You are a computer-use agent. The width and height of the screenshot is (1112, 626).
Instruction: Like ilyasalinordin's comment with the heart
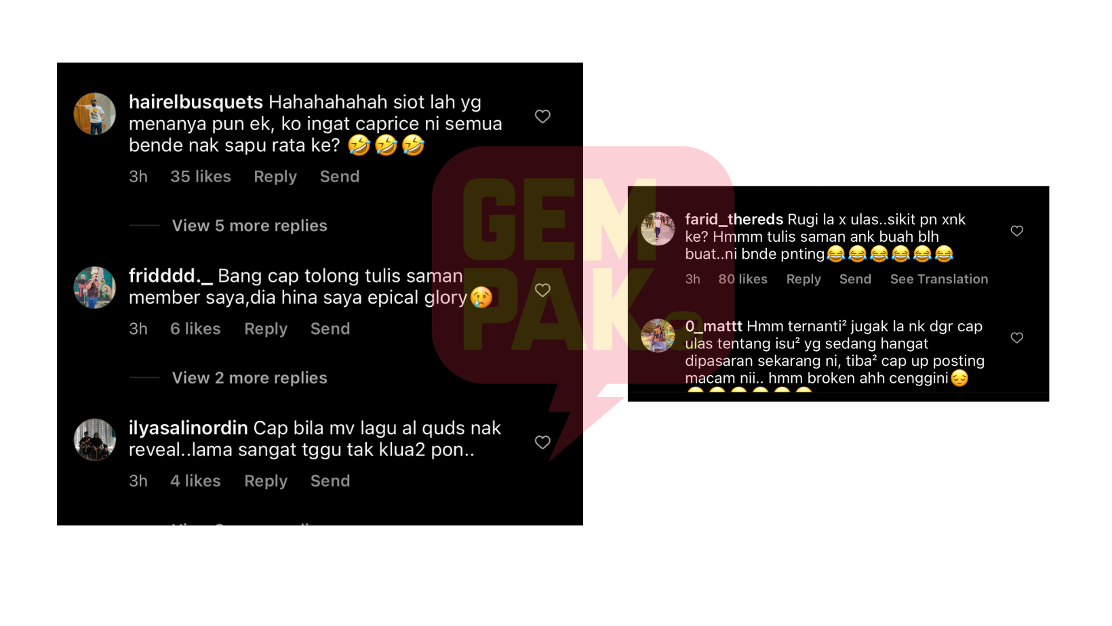[x=542, y=442]
